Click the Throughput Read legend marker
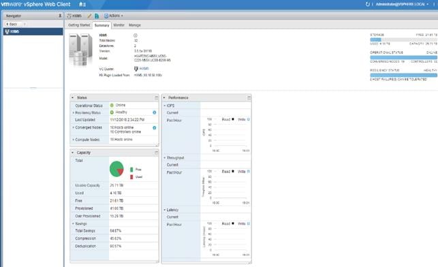 click(233, 171)
